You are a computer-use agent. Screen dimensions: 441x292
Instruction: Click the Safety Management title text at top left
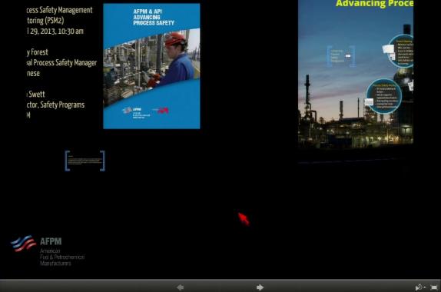click(59, 10)
